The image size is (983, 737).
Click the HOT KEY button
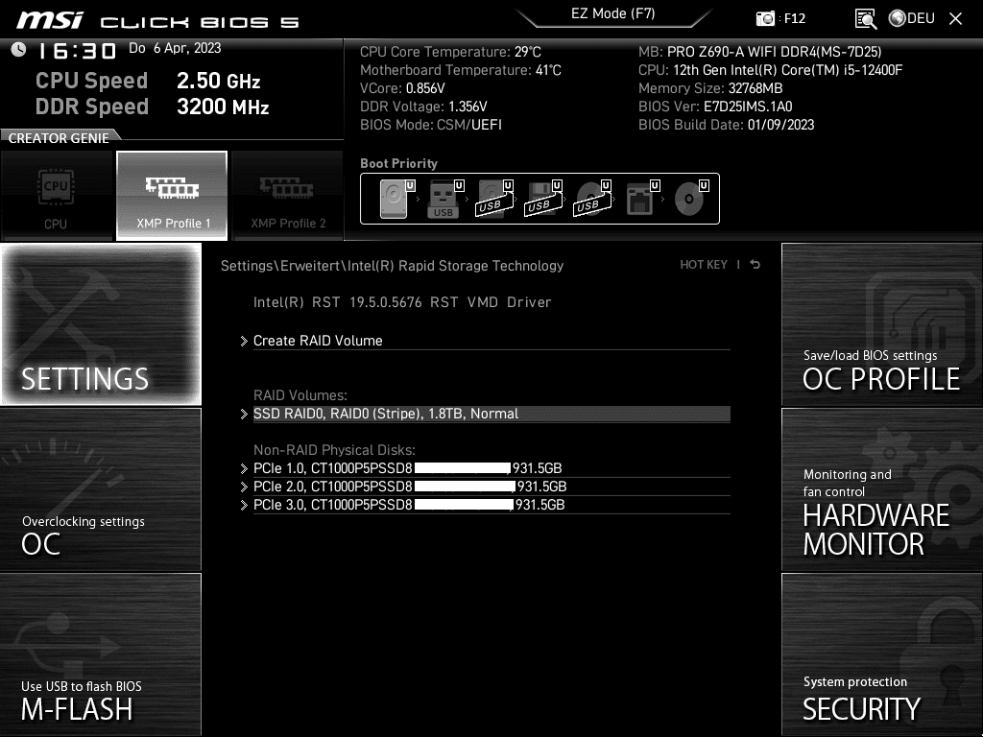tap(704, 265)
